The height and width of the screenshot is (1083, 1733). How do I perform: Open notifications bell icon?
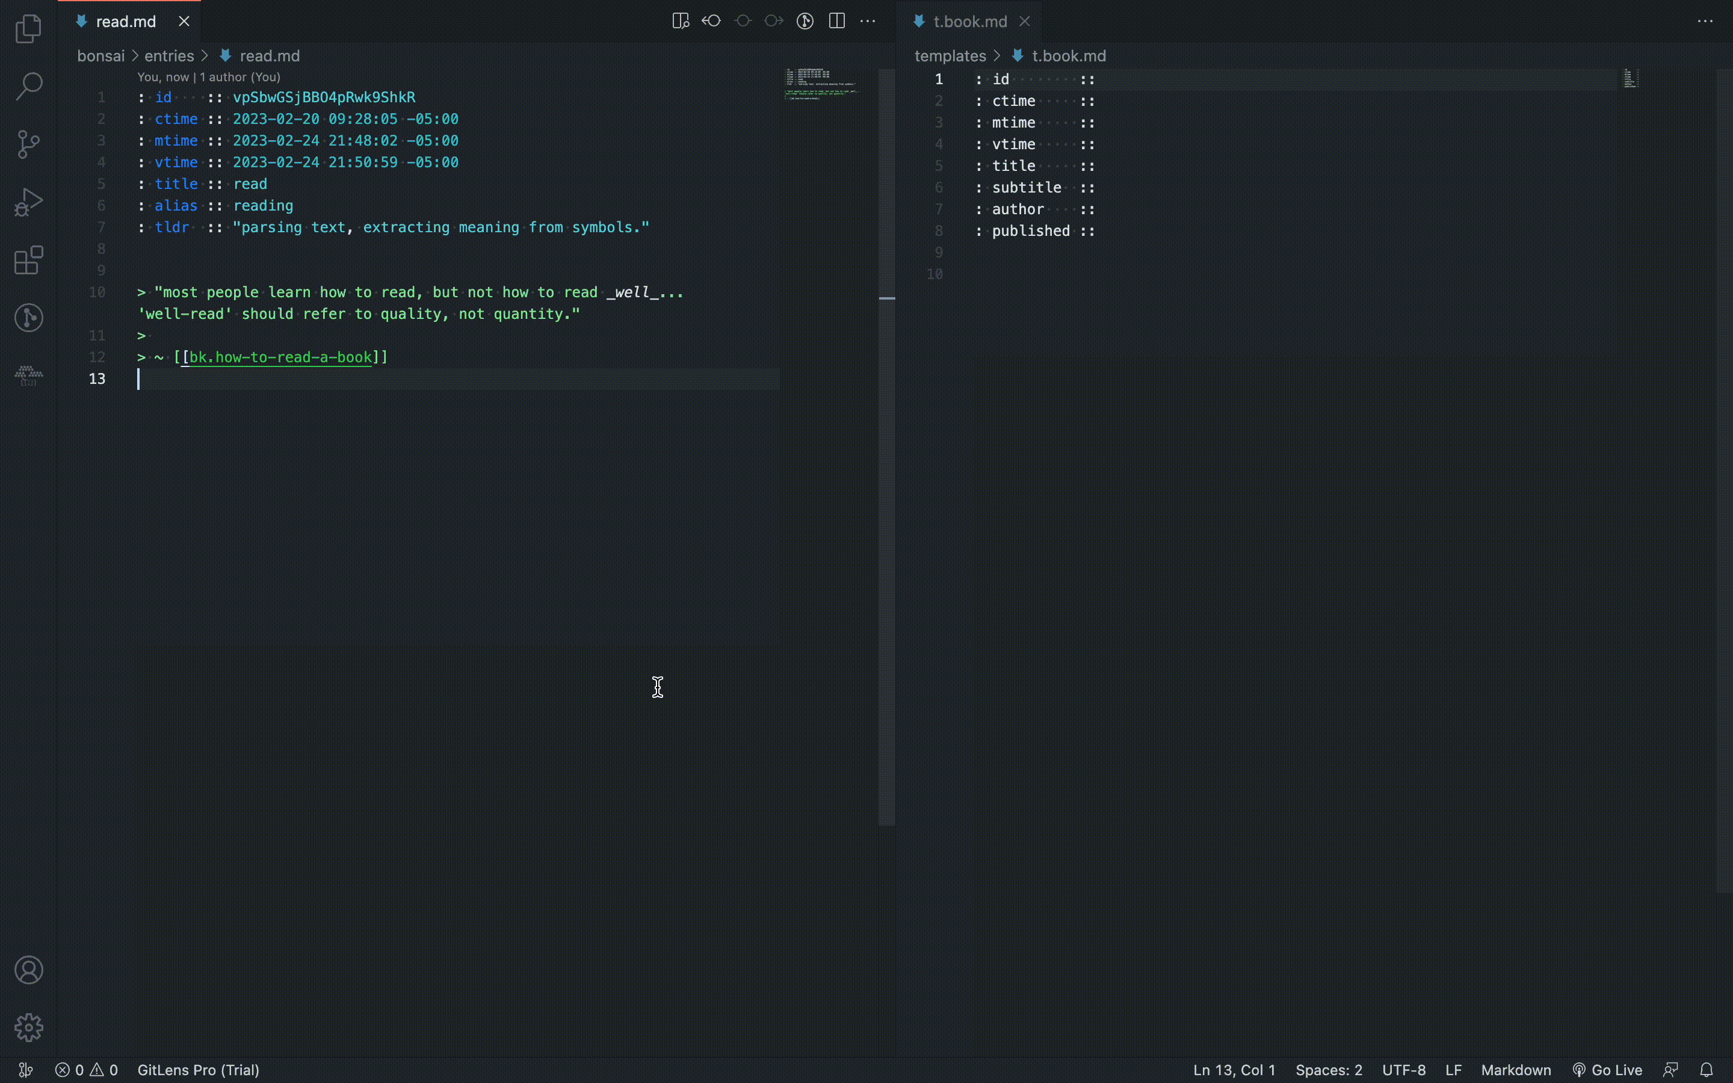click(1707, 1070)
